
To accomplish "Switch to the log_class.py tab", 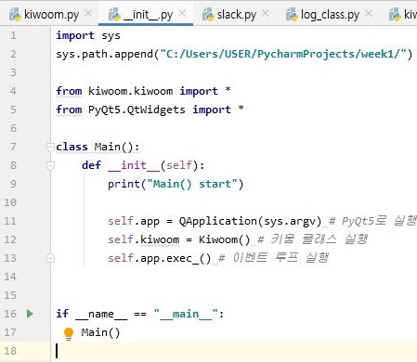I will [x=330, y=14].
